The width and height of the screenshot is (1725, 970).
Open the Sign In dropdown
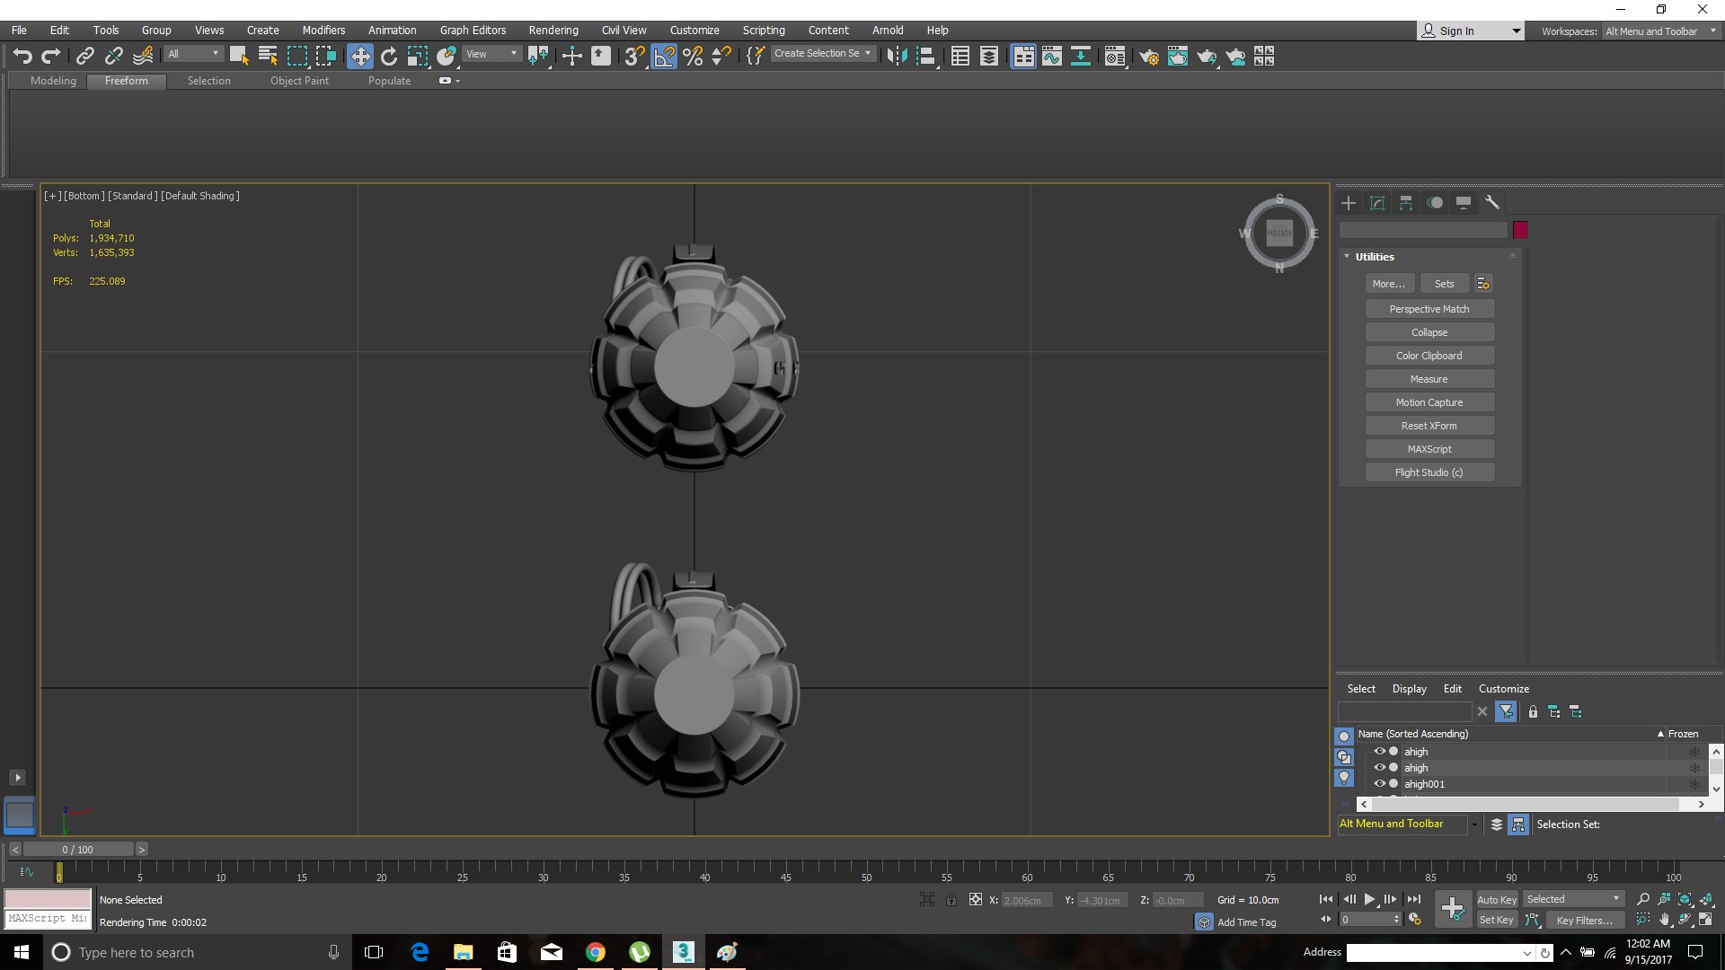click(x=1471, y=31)
